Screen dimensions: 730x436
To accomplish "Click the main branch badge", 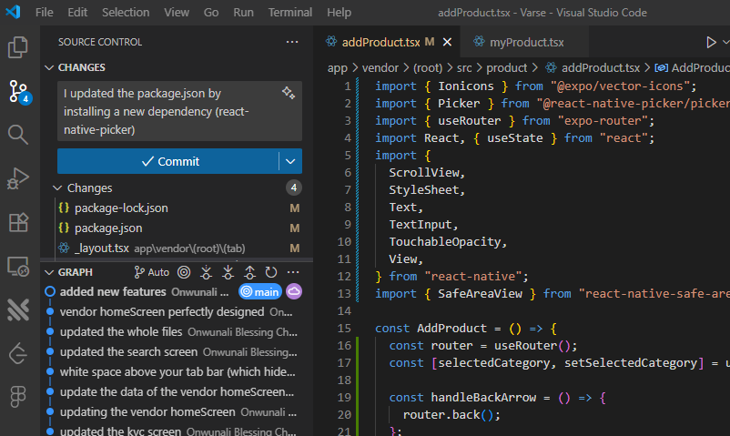I will 260,291.
